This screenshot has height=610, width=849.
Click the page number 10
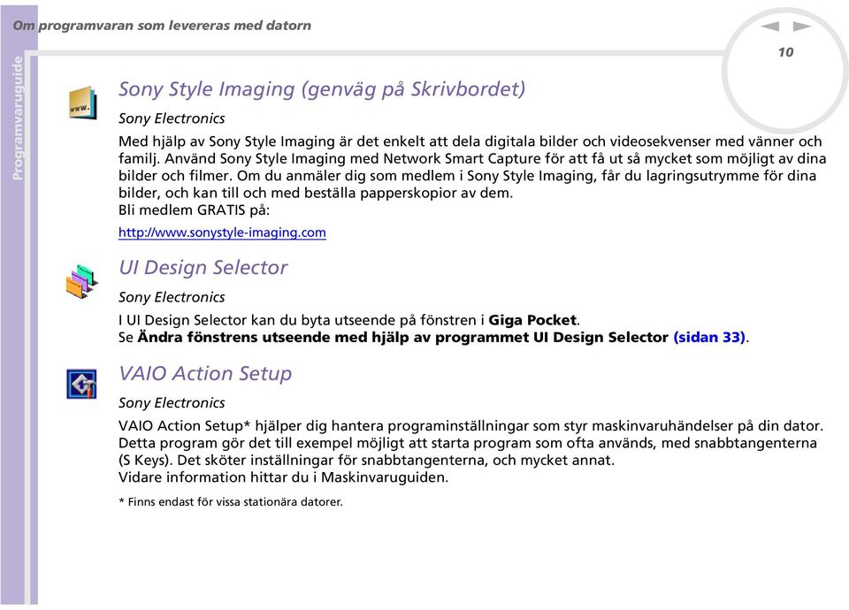click(x=785, y=53)
